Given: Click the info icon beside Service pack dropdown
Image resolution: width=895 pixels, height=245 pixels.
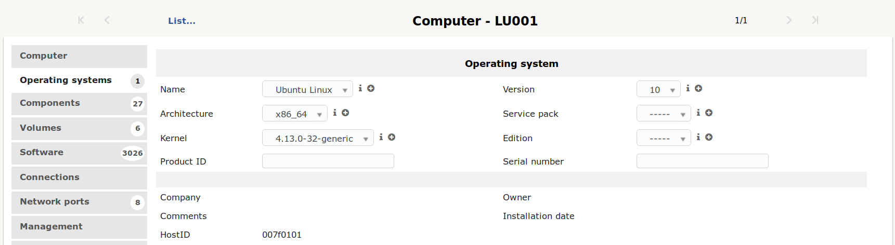Looking at the screenshot, I should (x=698, y=113).
